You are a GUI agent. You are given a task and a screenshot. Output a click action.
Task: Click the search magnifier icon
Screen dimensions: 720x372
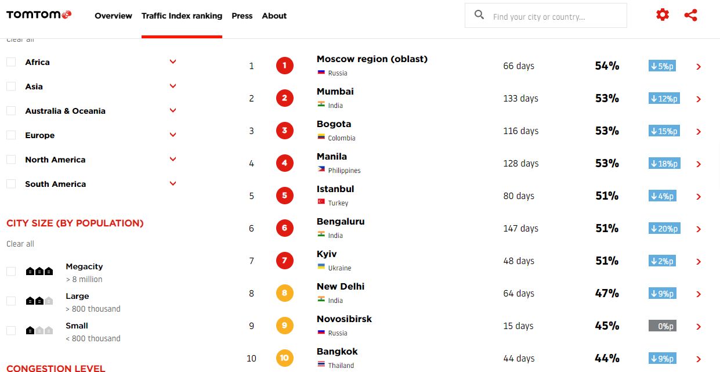[479, 15]
